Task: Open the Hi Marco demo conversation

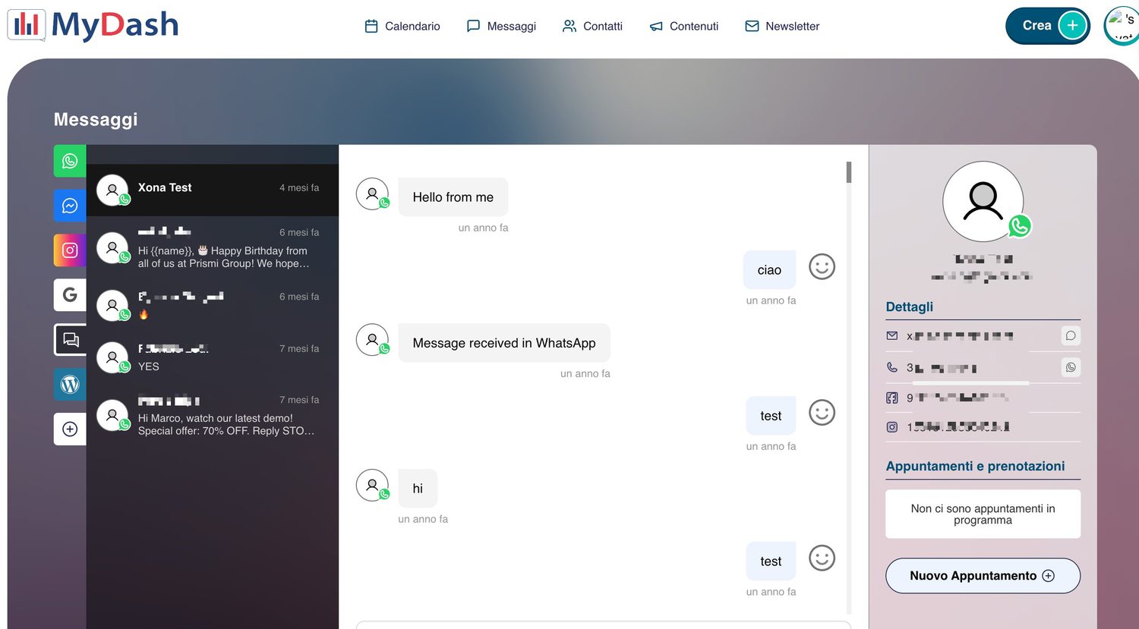Action: [213, 415]
